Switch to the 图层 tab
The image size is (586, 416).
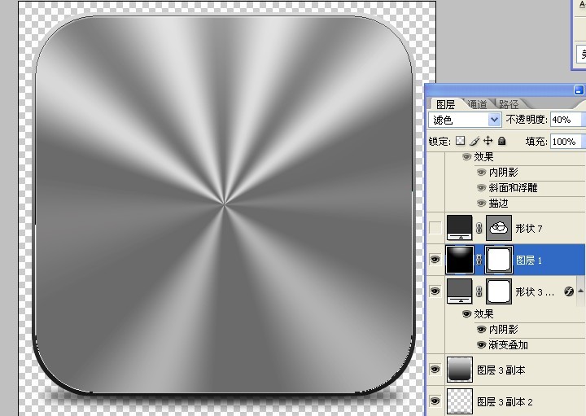tap(445, 104)
